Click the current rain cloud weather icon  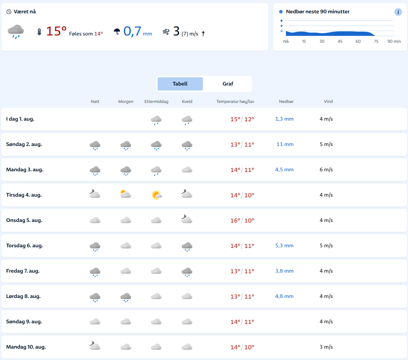tap(16, 31)
